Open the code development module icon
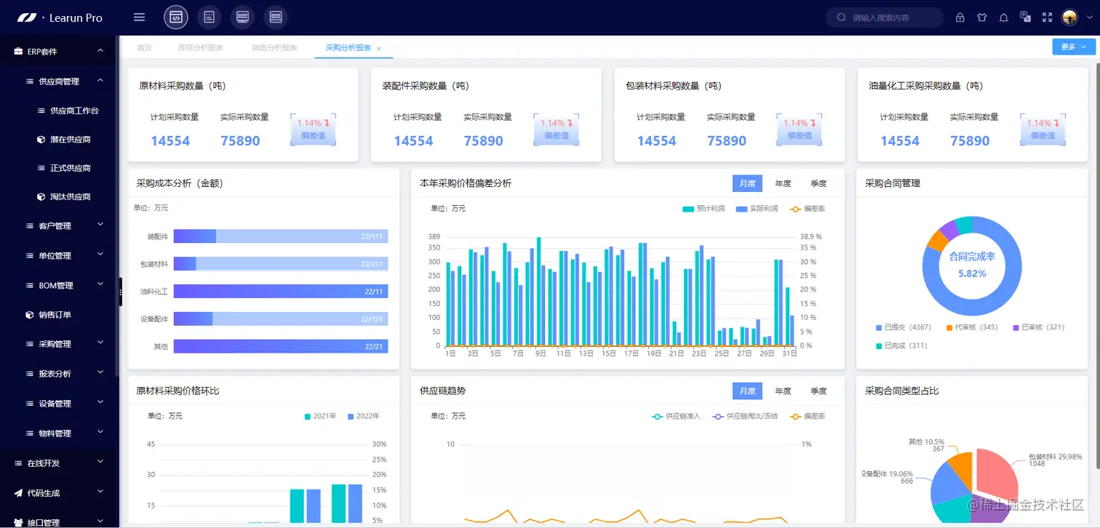1100x528 pixels. pos(176,17)
